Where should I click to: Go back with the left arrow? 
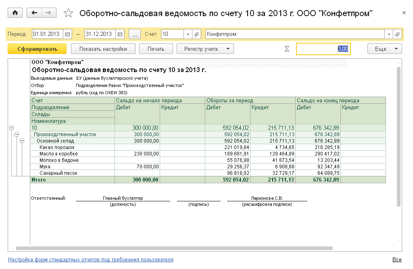34,13
